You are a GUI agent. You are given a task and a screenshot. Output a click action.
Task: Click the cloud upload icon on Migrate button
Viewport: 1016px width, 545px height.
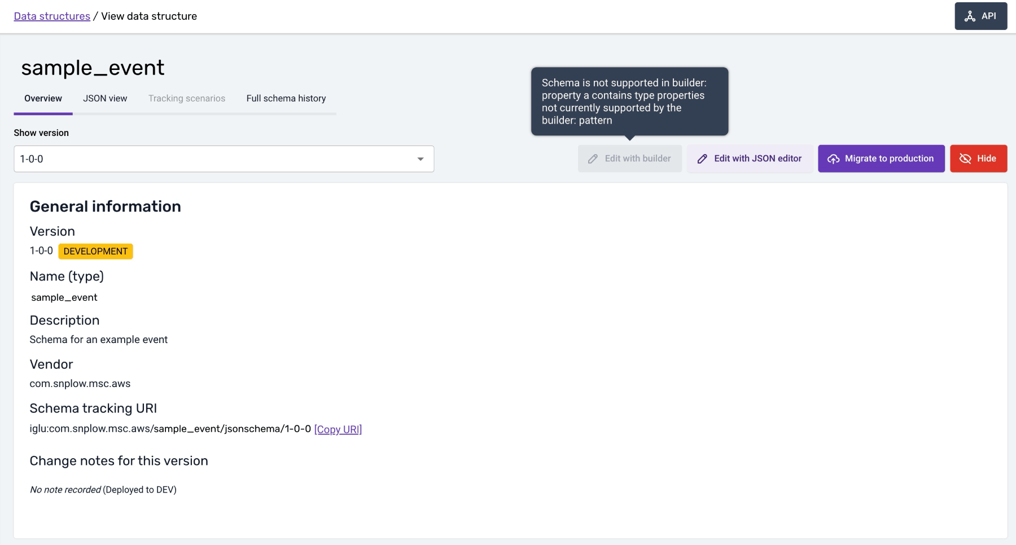tap(833, 159)
